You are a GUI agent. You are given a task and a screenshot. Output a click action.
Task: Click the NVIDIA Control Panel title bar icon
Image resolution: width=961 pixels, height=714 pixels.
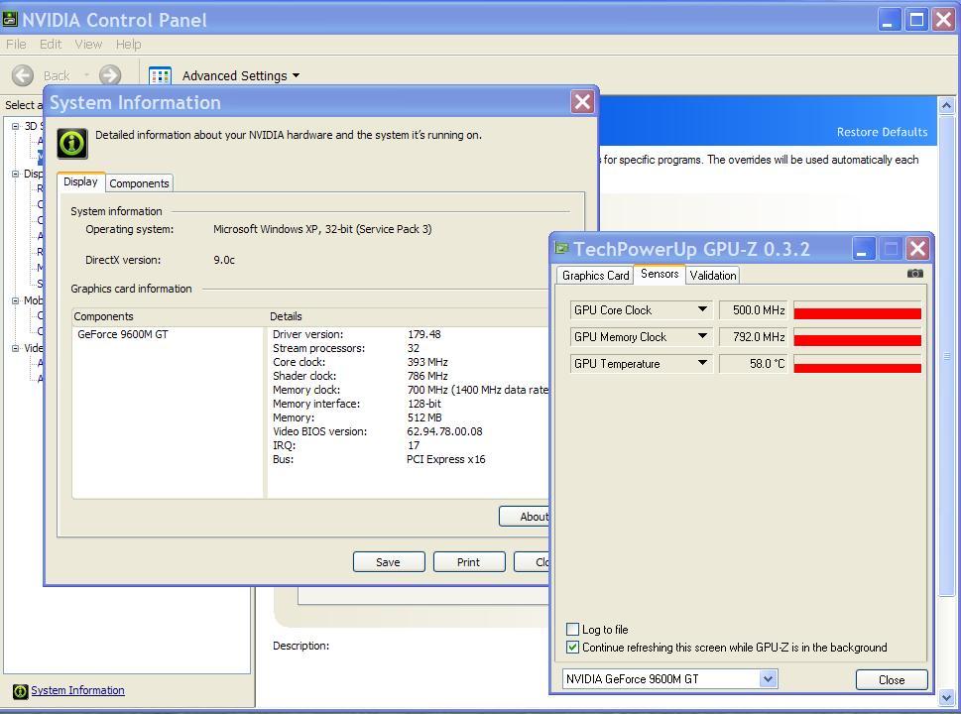pyautogui.click(x=10, y=19)
